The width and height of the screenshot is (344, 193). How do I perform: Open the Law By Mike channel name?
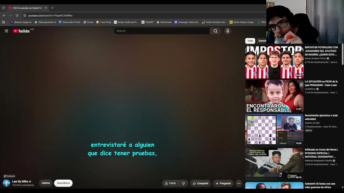(x=20, y=181)
